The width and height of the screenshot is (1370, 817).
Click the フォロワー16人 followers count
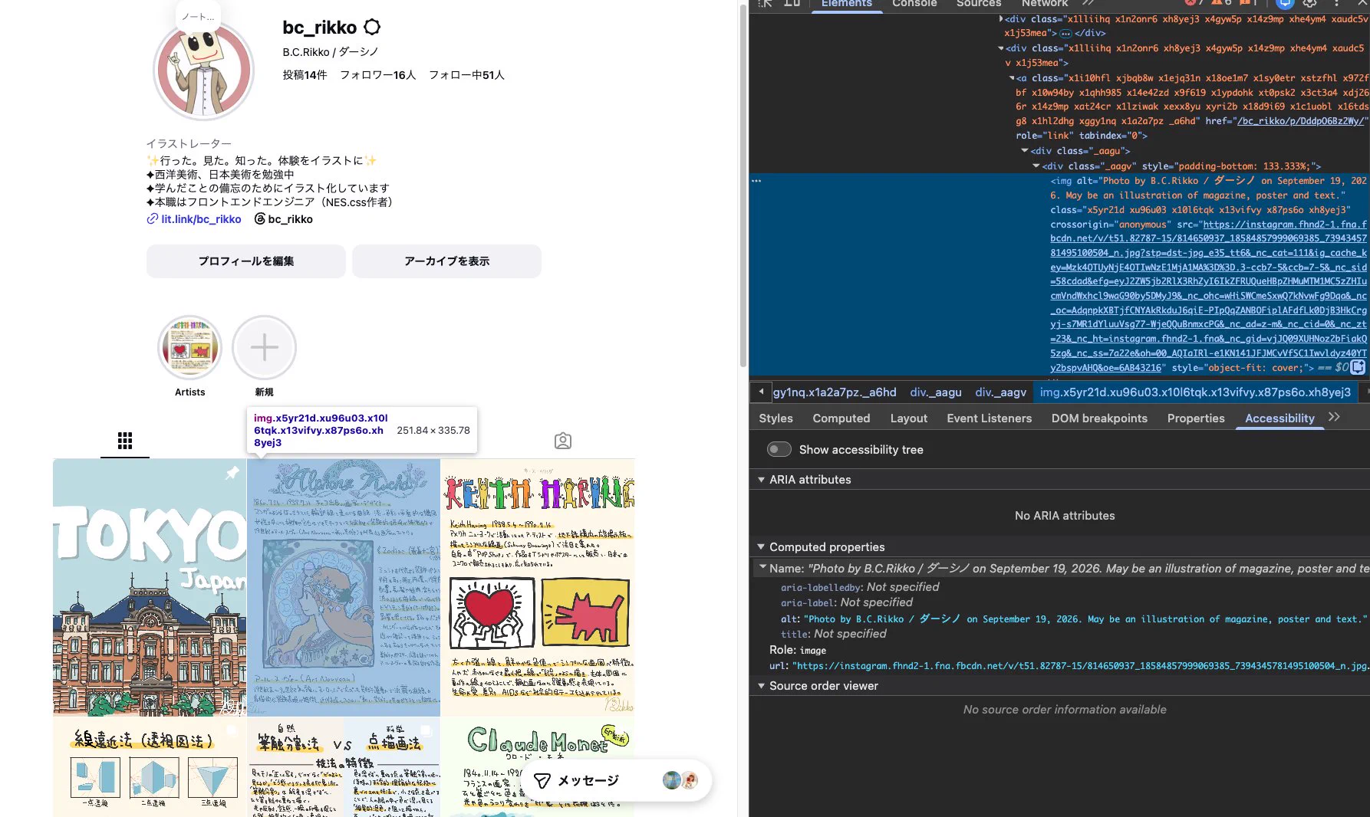point(377,75)
